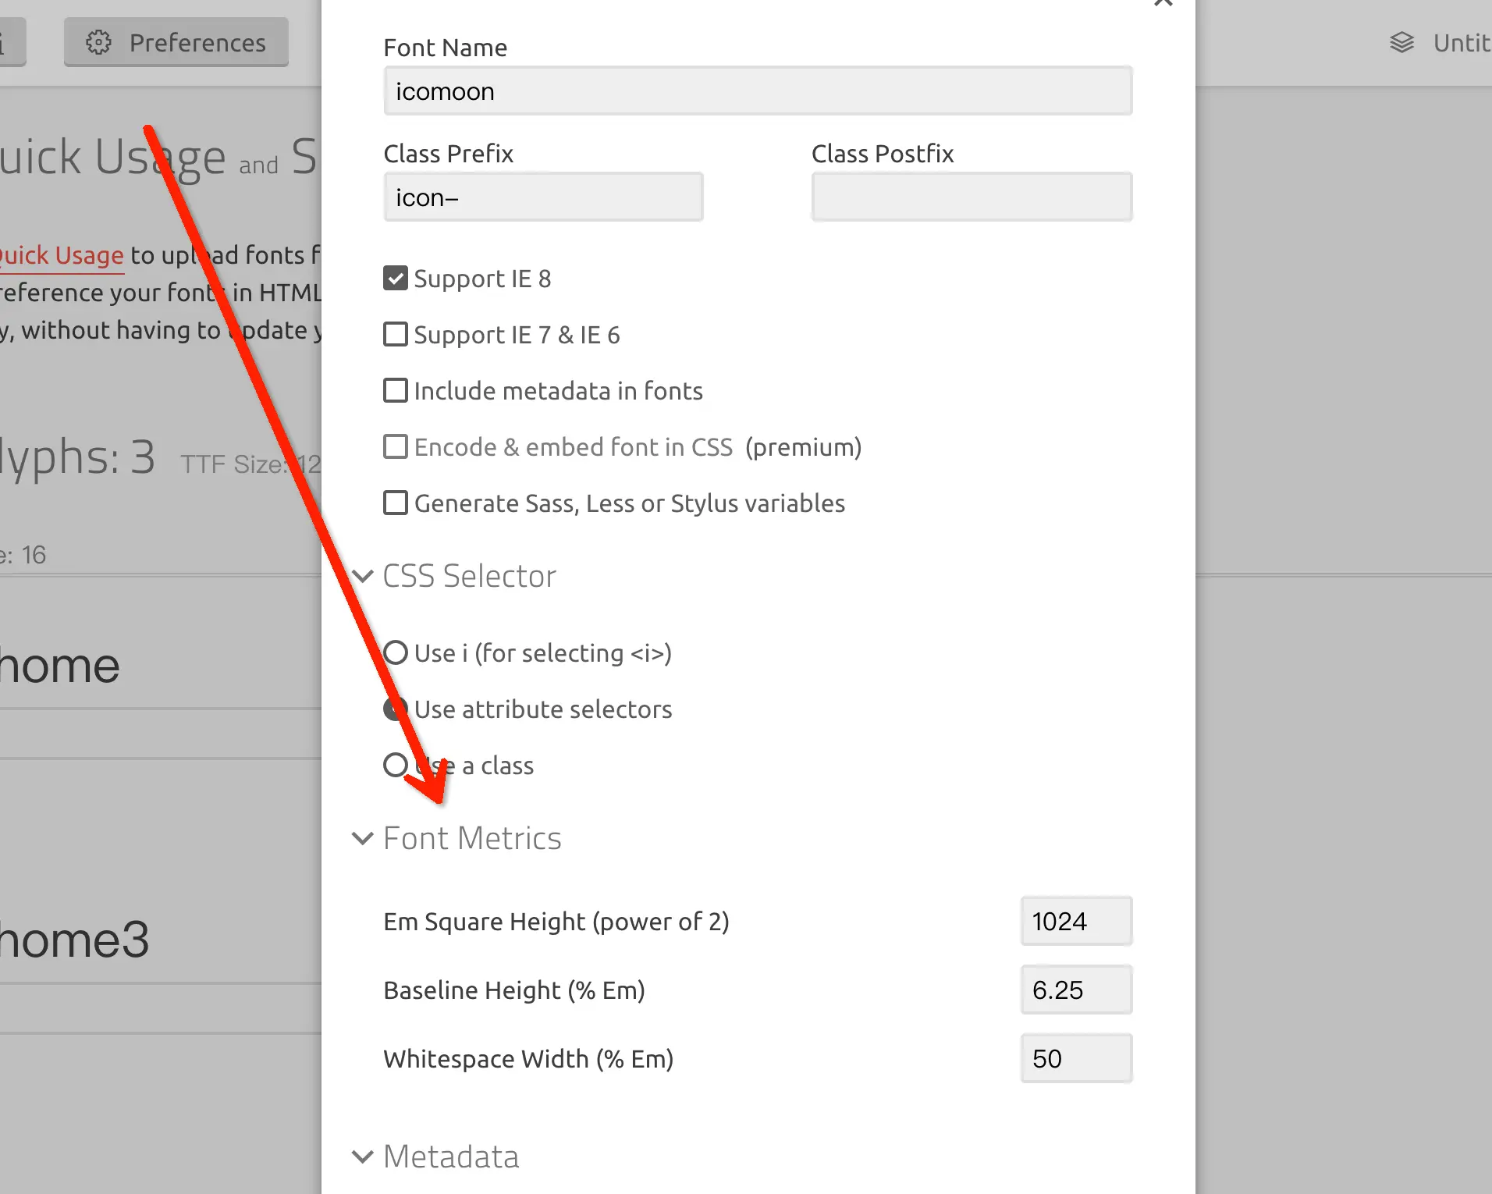Tick Include metadata in fonts
Screen dimensions: 1492x1194
click(396, 391)
